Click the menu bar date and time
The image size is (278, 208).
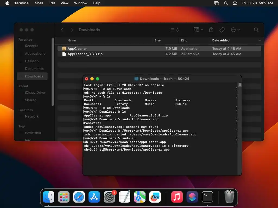[257, 3]
